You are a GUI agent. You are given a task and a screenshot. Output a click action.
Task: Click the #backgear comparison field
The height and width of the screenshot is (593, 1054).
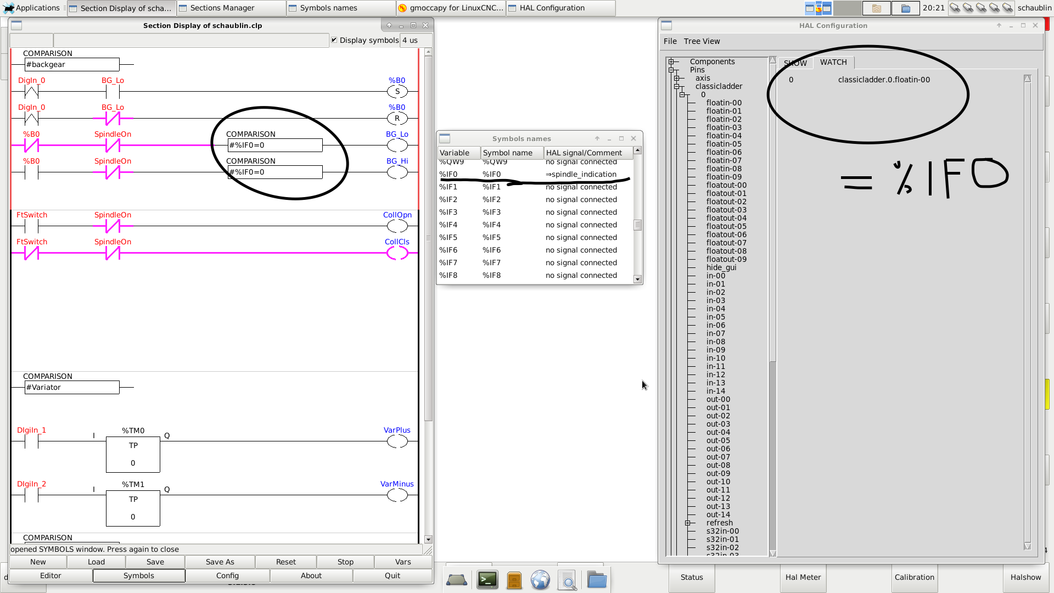[72, 64]
